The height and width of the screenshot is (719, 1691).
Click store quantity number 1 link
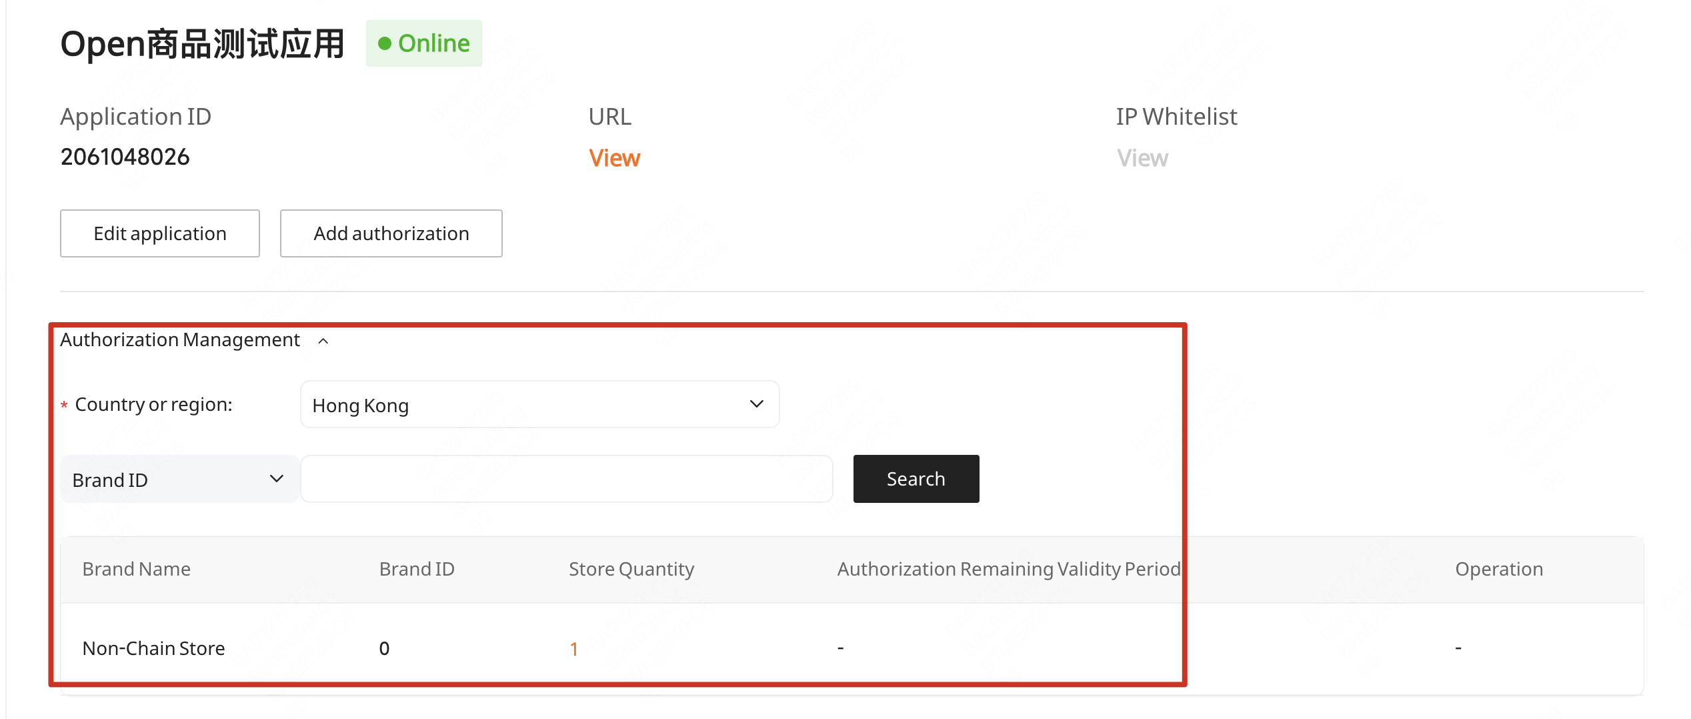click(573, 648)
